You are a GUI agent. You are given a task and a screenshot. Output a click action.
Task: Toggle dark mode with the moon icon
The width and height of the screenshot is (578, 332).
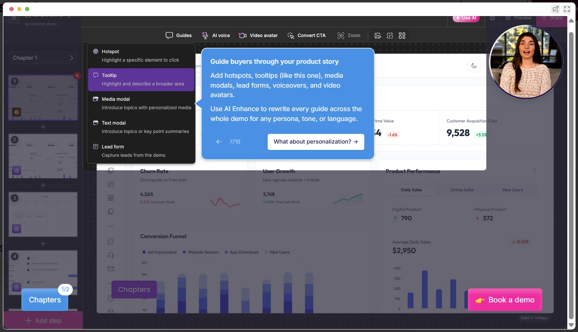coord(474,65)
